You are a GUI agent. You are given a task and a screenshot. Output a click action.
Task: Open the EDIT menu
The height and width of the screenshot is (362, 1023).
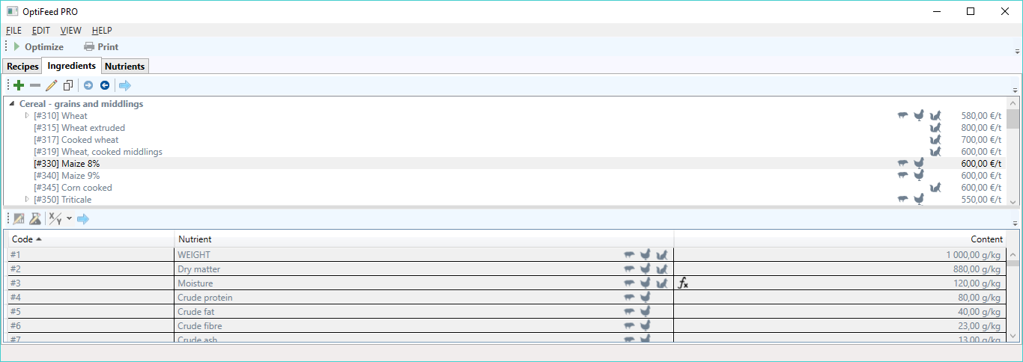tap(41, 31)
